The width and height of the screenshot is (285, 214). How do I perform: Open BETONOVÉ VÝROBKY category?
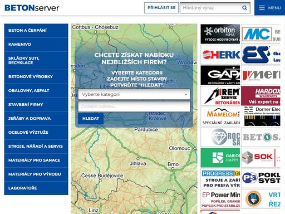36,77
